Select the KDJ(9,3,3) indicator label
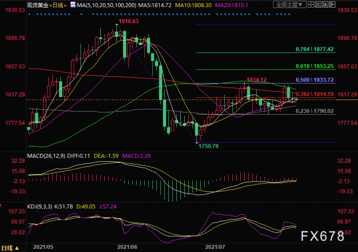The height and width of the screenshot is (252, 358). coord(40,207)
